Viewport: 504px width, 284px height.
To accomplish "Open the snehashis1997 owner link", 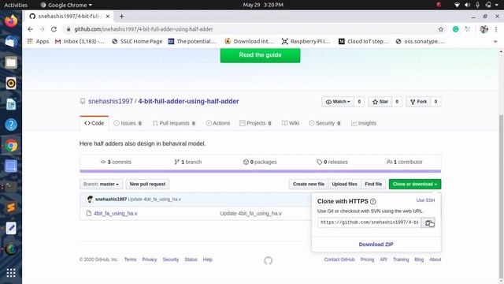I will coord(110,102).
